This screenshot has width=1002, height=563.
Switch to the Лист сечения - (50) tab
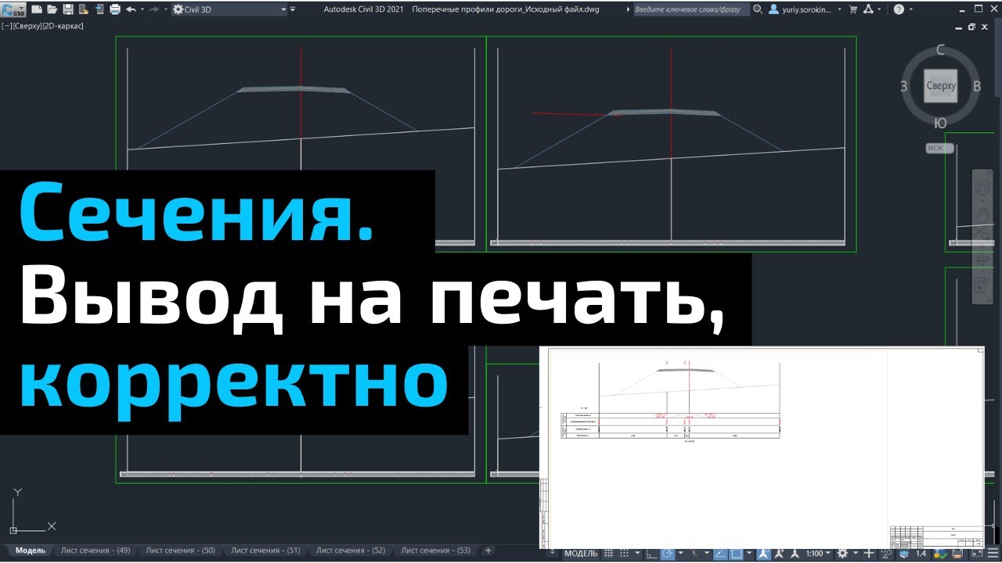(x=180, y=550)
